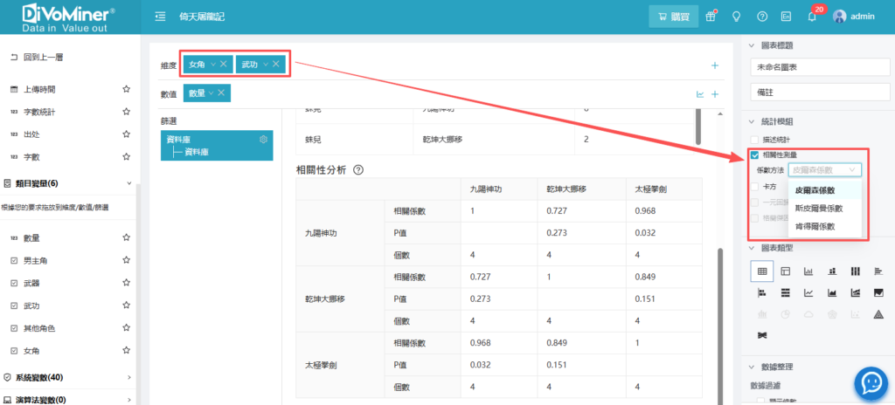Viewport: 895px width, 405px height.
Task: Expand the 系統變數(40) section
Action: 129,377
